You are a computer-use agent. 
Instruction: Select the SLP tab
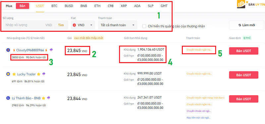(151, 6)
